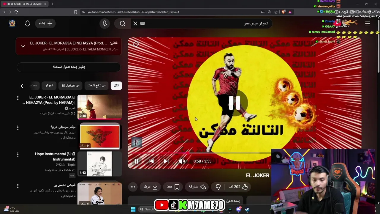Click the picture-in-picture icon in address bar

coord(262,12)
